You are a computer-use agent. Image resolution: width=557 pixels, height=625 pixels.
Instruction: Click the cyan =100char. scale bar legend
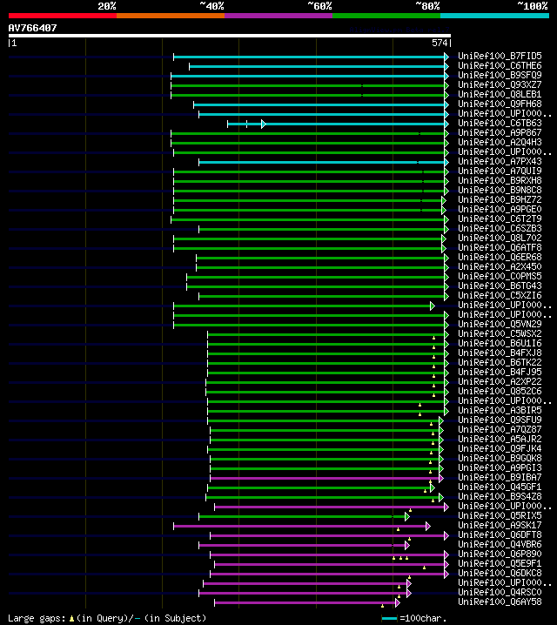389,619
